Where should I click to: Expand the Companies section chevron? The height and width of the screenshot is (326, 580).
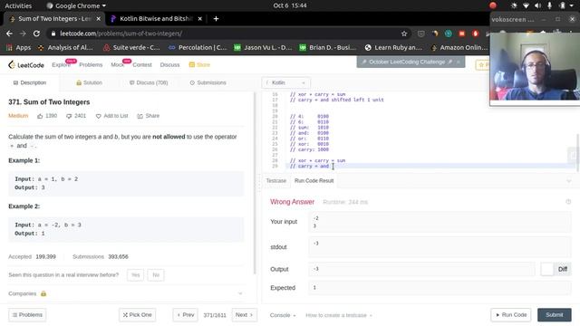tap(240, 293)
